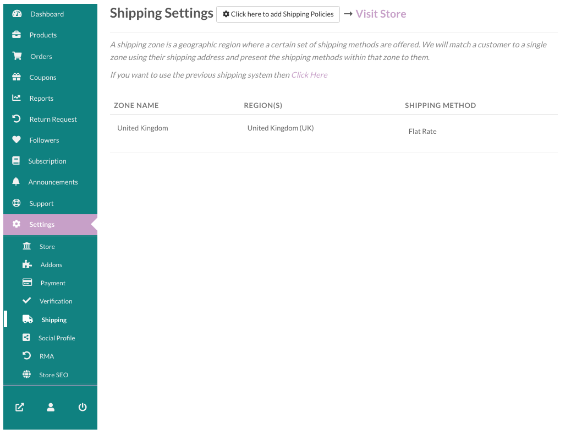The height and width of the screenshot is (434, 571).
Task: Click the Store bank building icon
Action: point(27,246)
